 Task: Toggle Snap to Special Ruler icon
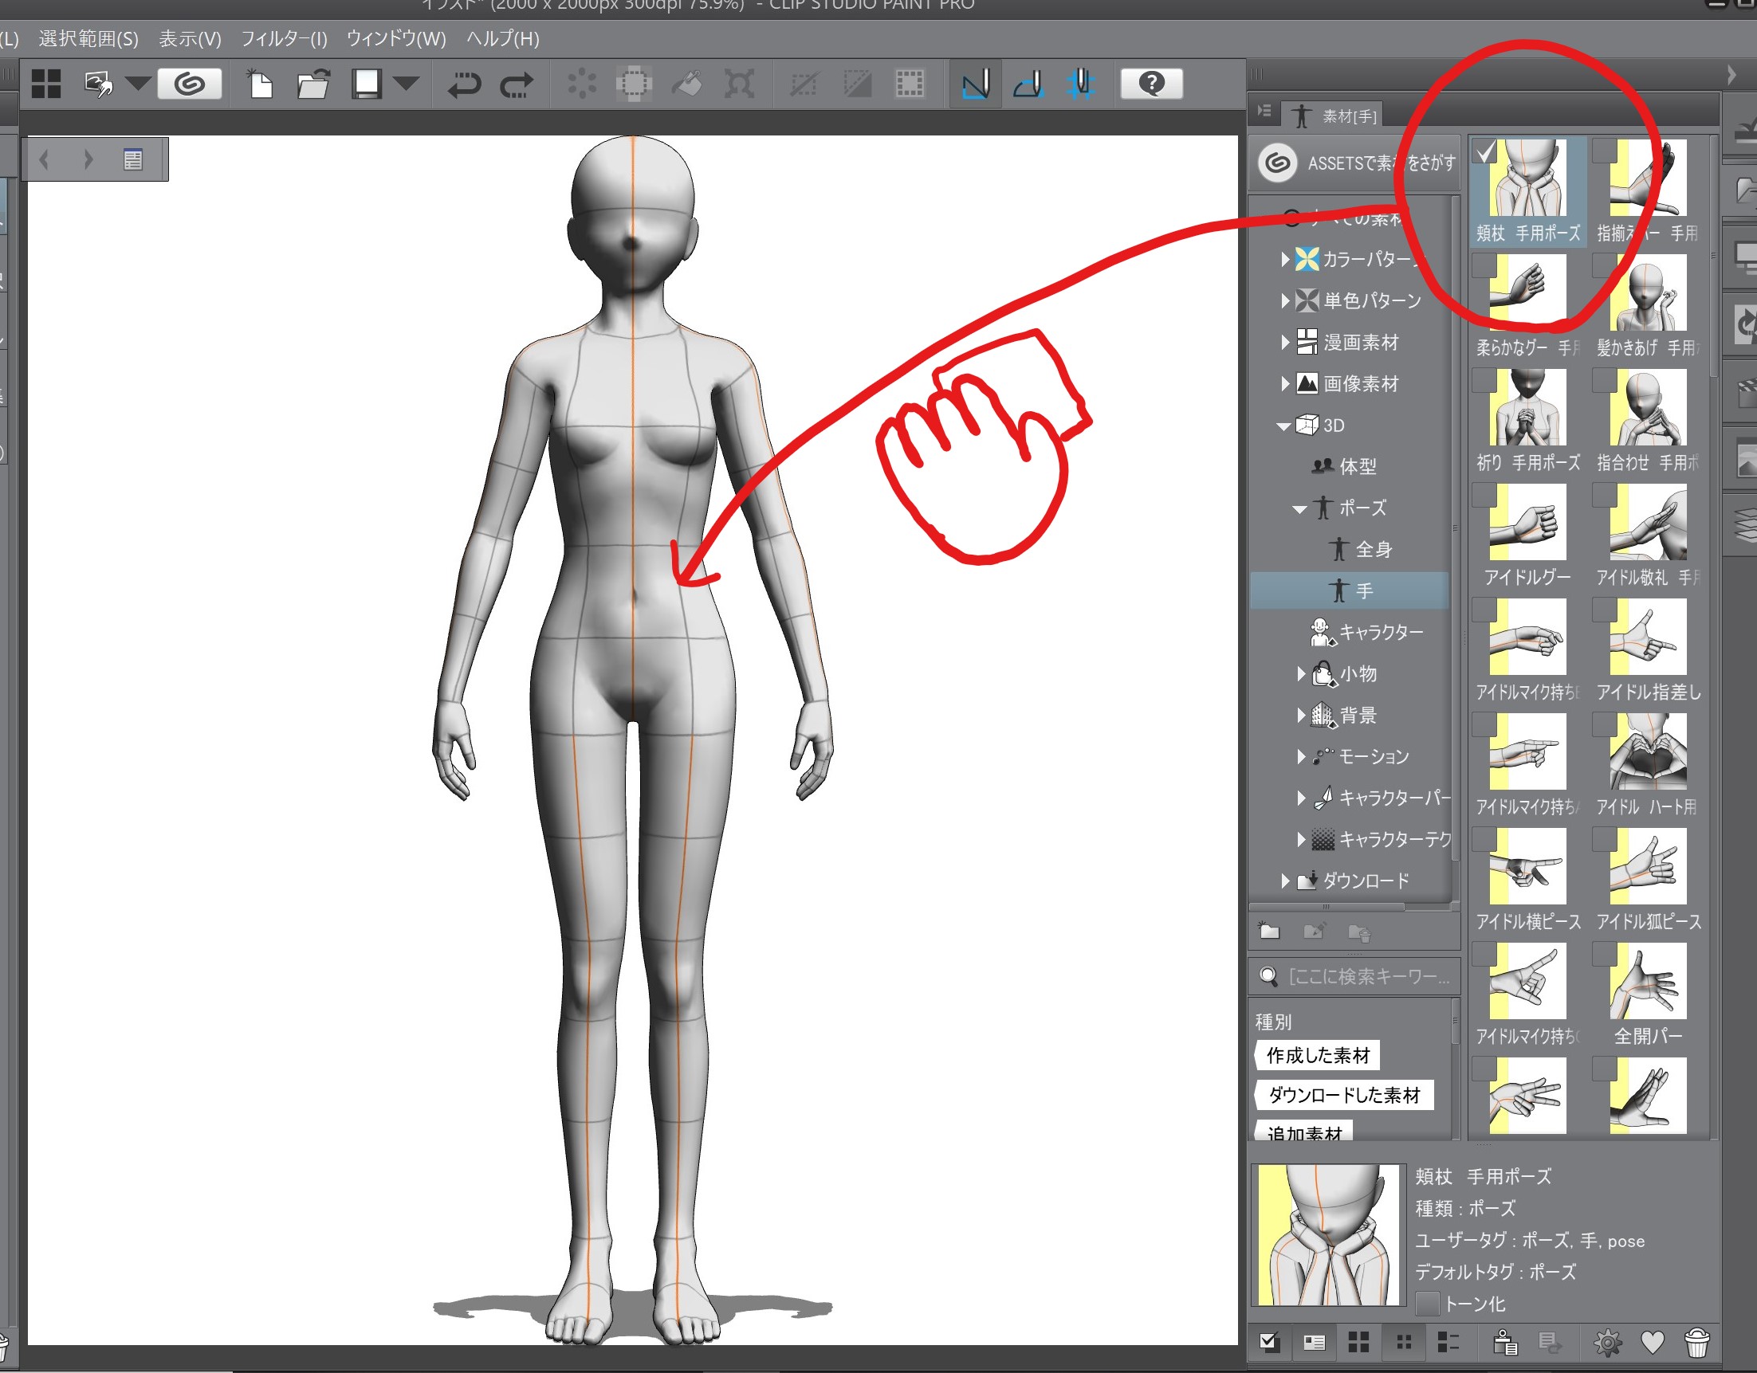[1028, 84]
